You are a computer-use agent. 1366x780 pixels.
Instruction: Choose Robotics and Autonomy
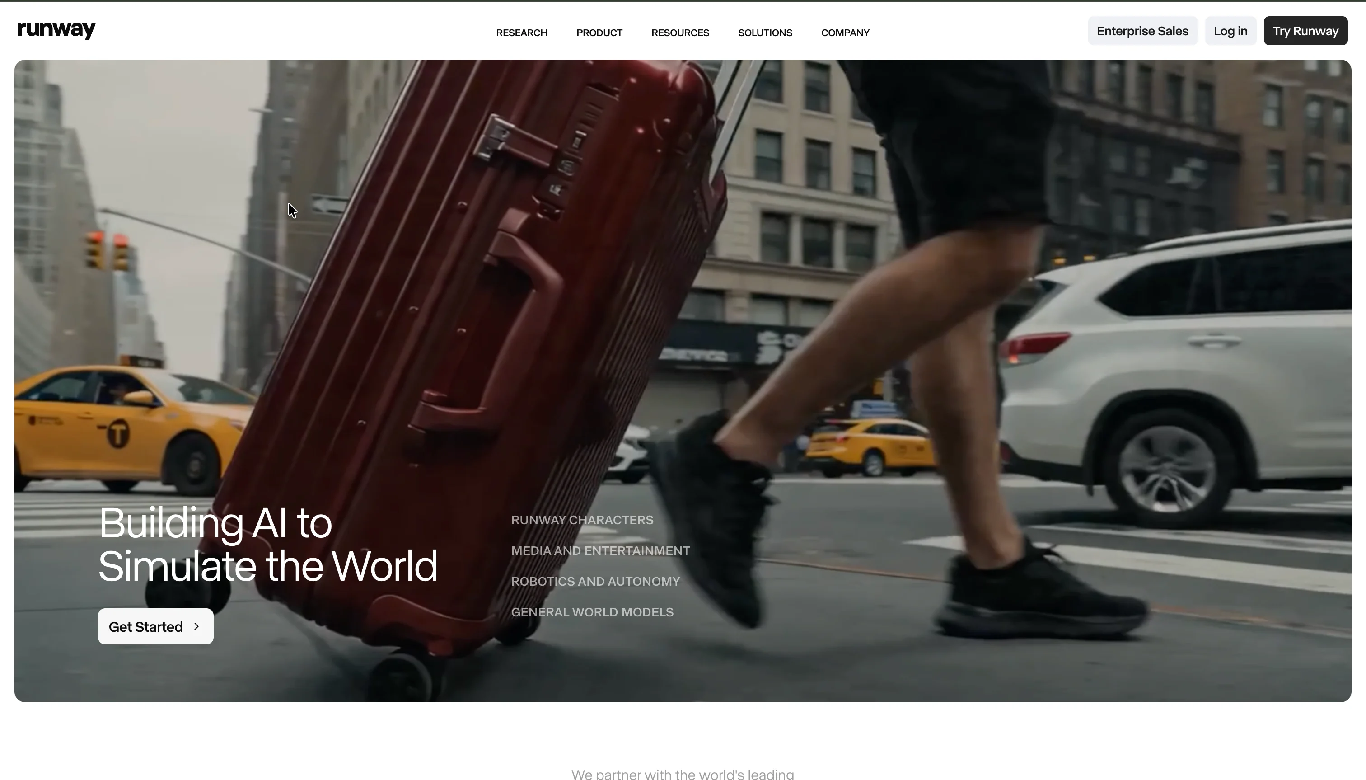[595, 581]
